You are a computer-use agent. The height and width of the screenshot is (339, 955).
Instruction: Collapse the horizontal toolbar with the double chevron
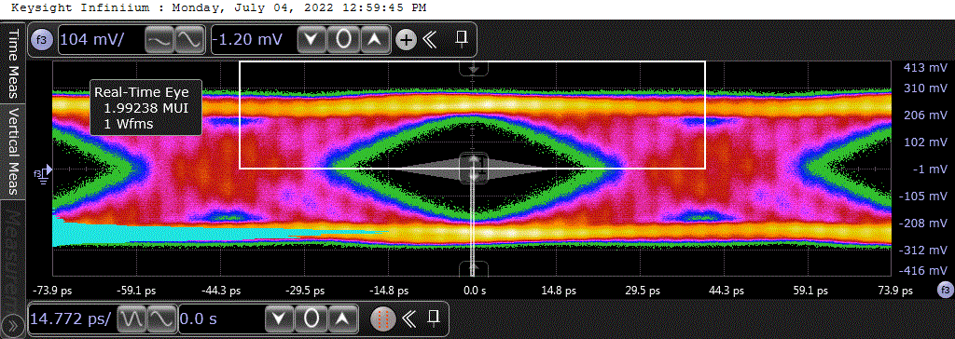tap(408, 318)
